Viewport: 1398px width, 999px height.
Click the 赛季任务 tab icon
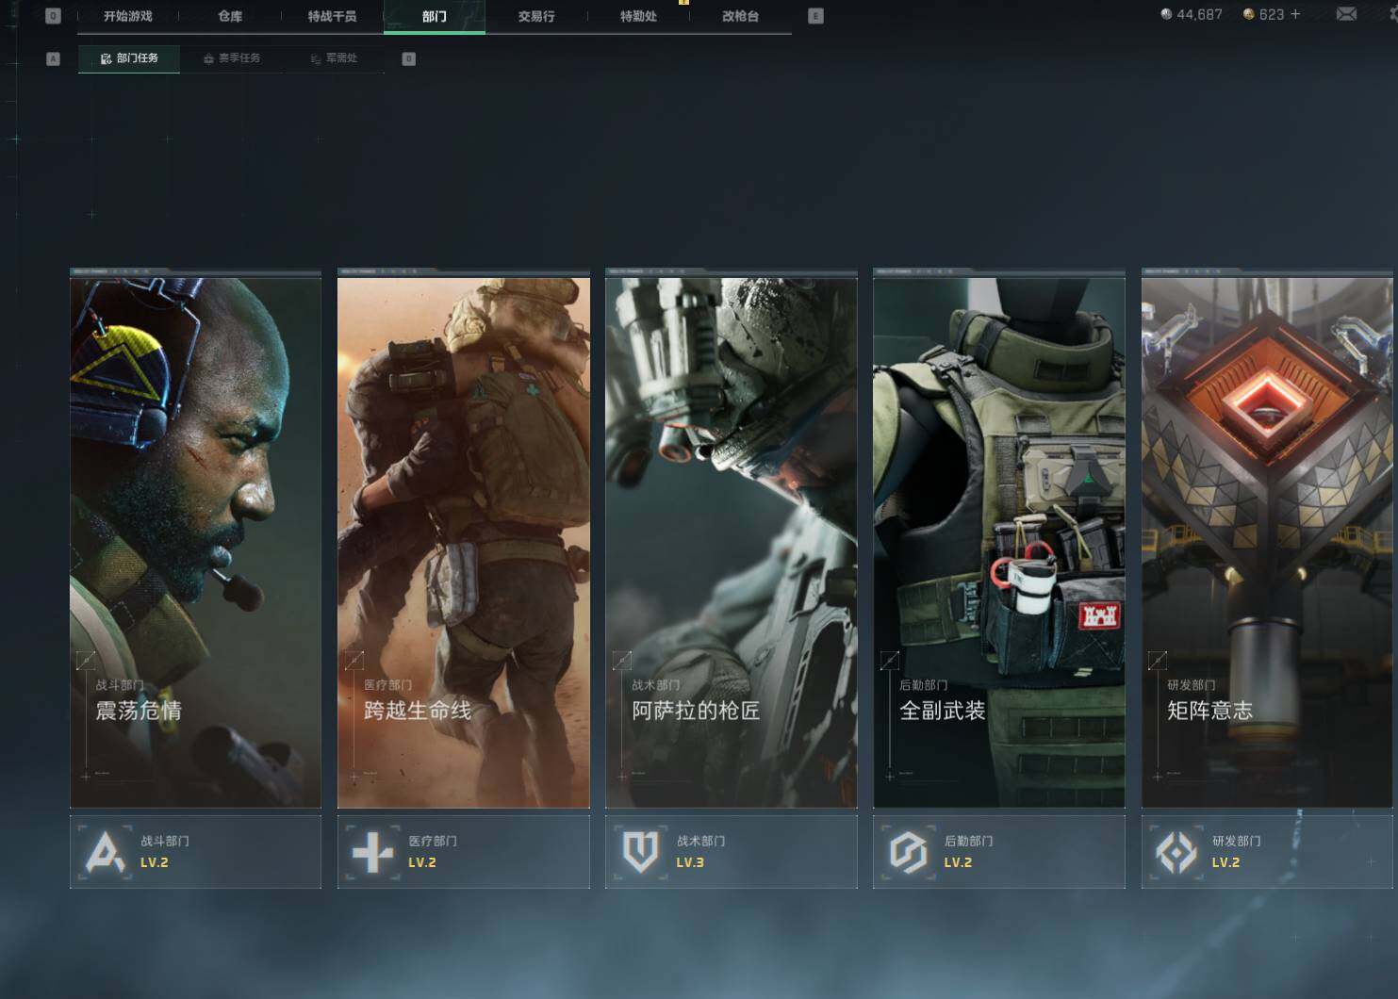point(209,59)
